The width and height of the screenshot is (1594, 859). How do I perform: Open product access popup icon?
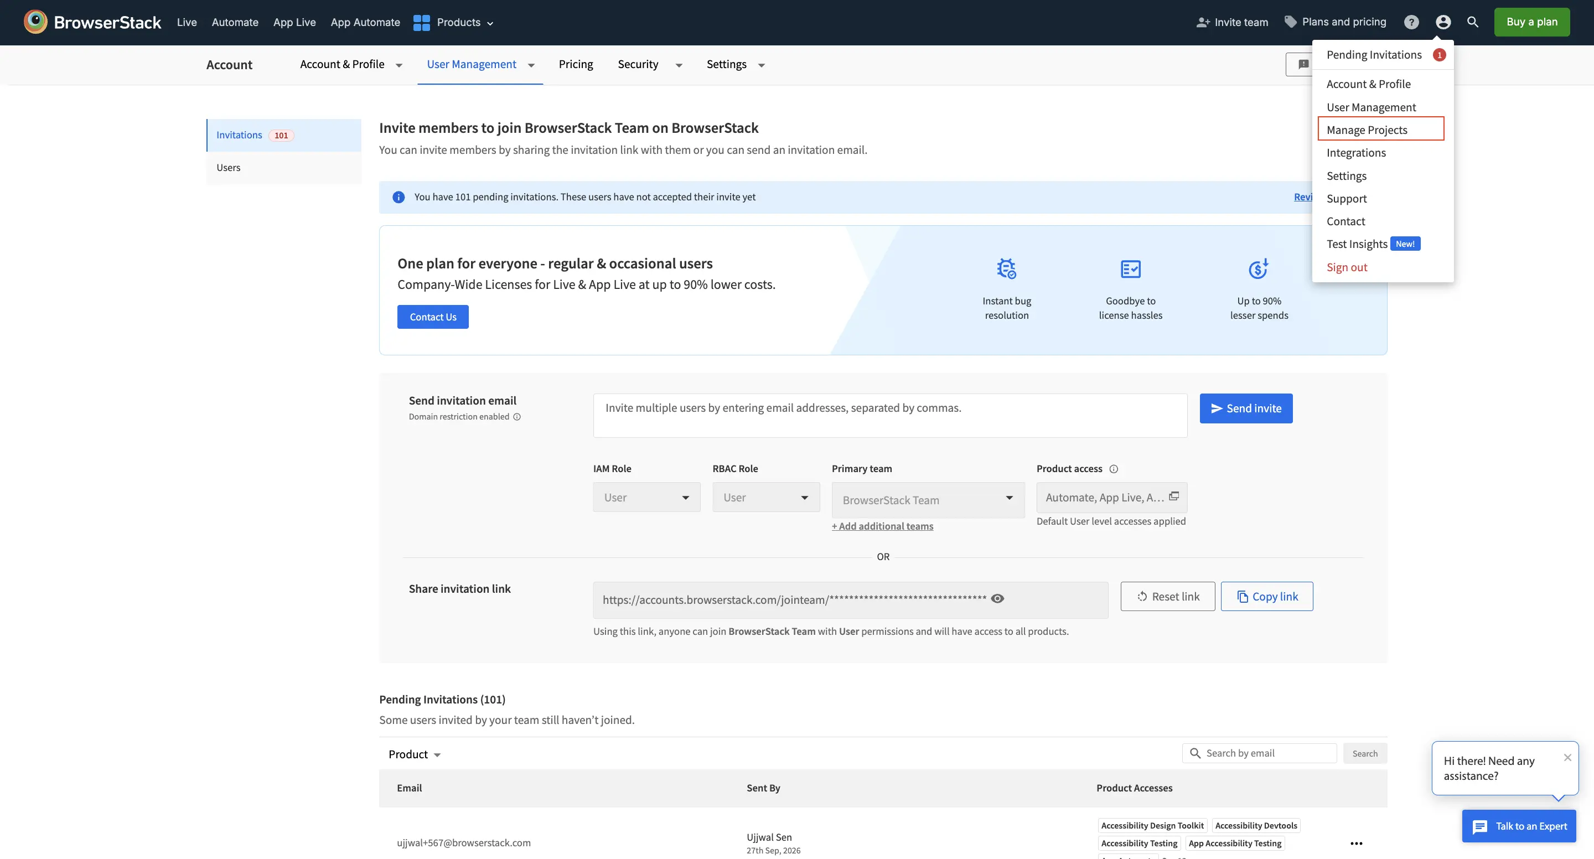pyautogui.click(x=1174, y=496)
